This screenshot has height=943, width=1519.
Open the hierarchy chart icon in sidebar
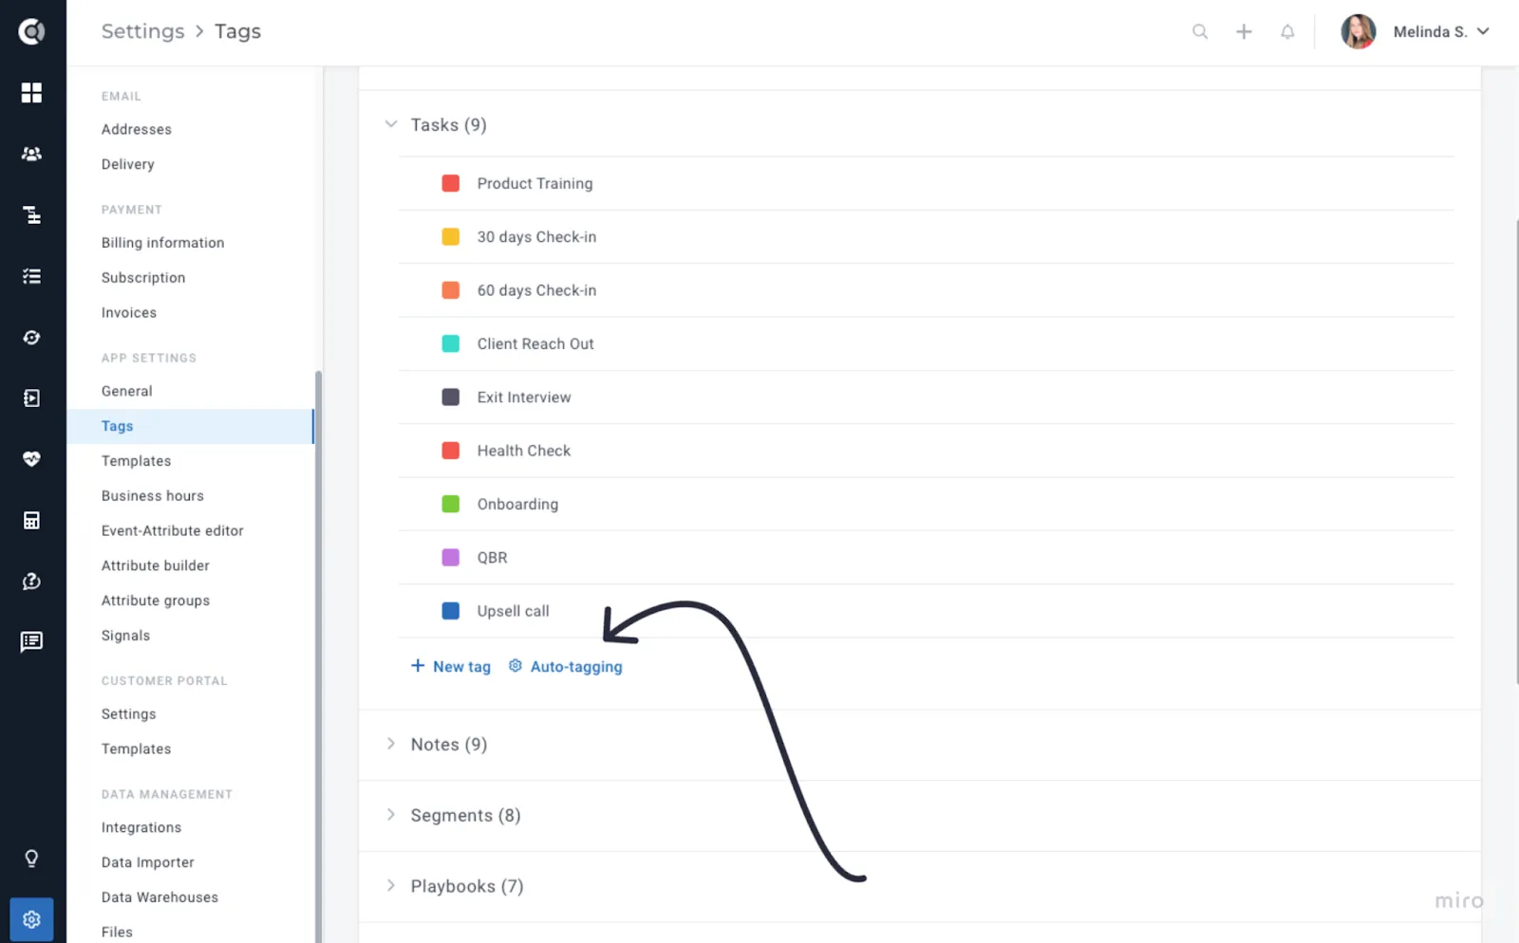point(31,215)
